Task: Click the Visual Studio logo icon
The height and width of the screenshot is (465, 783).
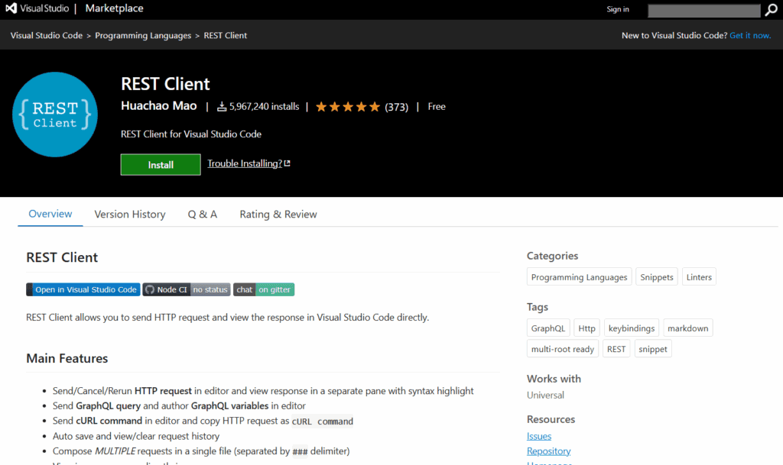Action: (x=11, y=8)
